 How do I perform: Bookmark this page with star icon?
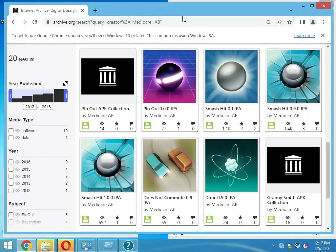pyautogui.click(x=289, y=22)
